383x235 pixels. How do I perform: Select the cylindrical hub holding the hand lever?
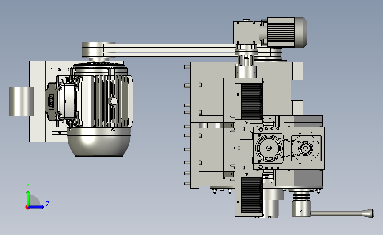pos(301,209)
